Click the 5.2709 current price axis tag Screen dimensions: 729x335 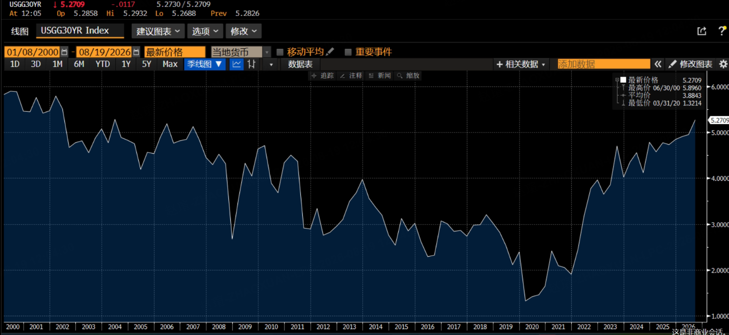[x=718, y=120]
